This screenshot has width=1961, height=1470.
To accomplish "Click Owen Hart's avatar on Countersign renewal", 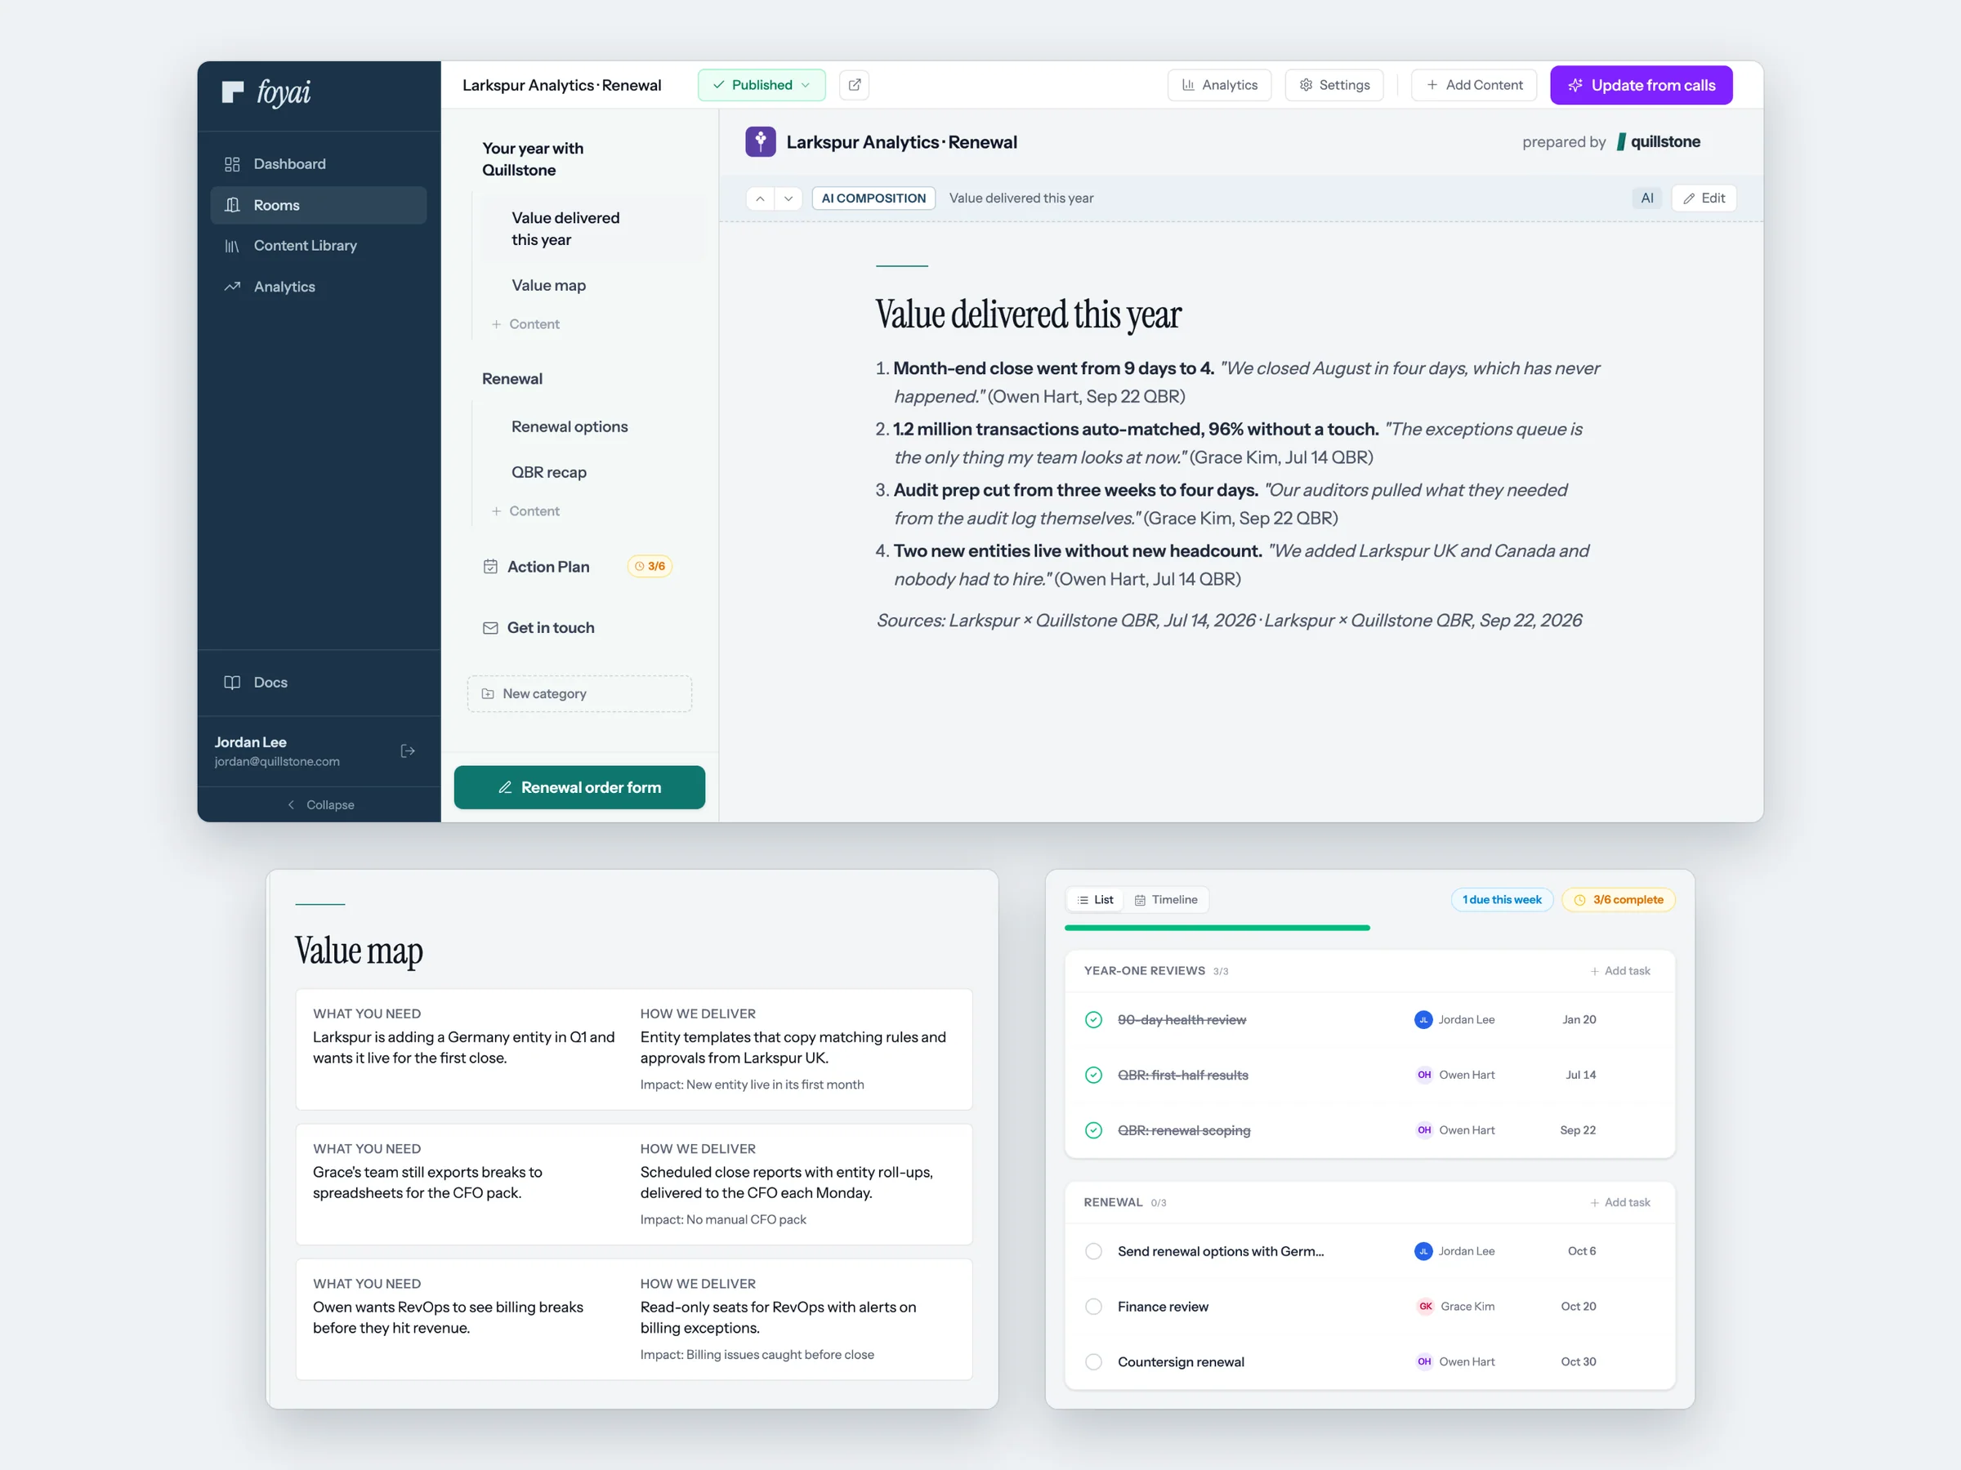I will coord(1423,1361).
